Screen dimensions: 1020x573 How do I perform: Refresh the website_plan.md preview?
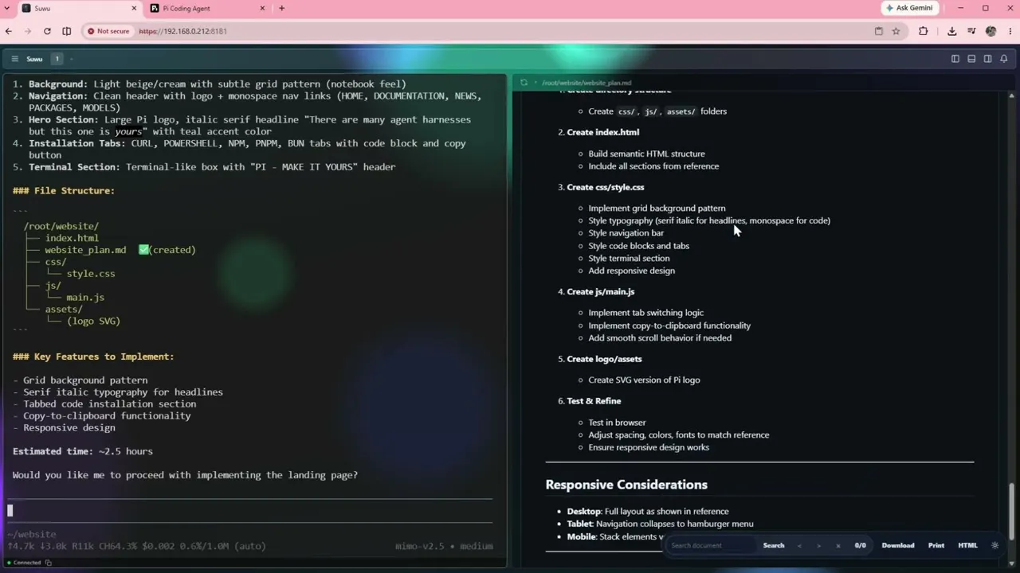524,83
